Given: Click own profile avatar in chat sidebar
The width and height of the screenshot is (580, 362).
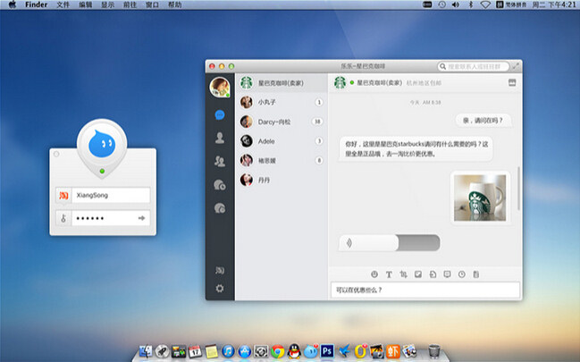Looking at the screenshot, I should click(x=220, y=88).
